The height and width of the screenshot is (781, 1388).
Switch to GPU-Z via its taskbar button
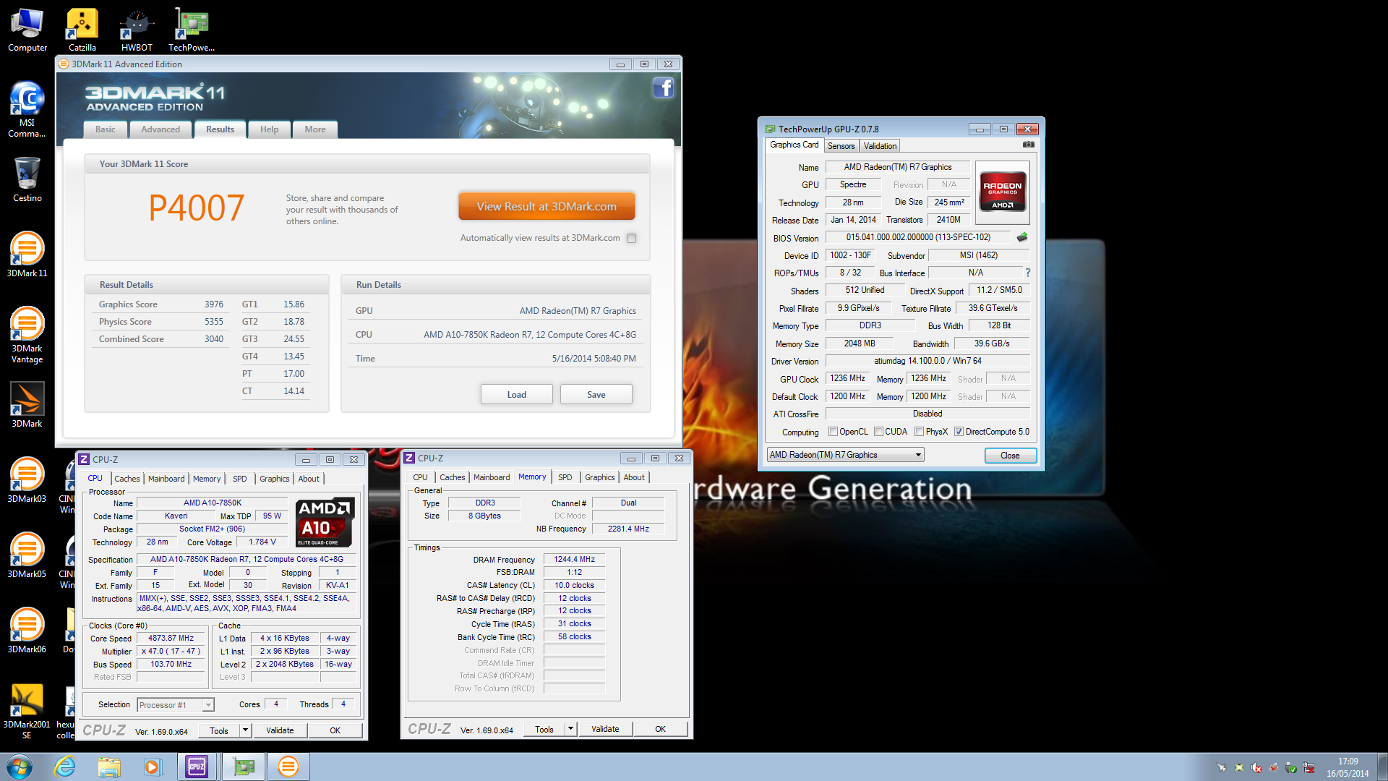coord(244,767)
